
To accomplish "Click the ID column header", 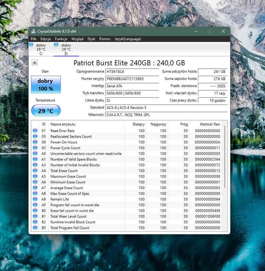I will click(x=43, y=124).
